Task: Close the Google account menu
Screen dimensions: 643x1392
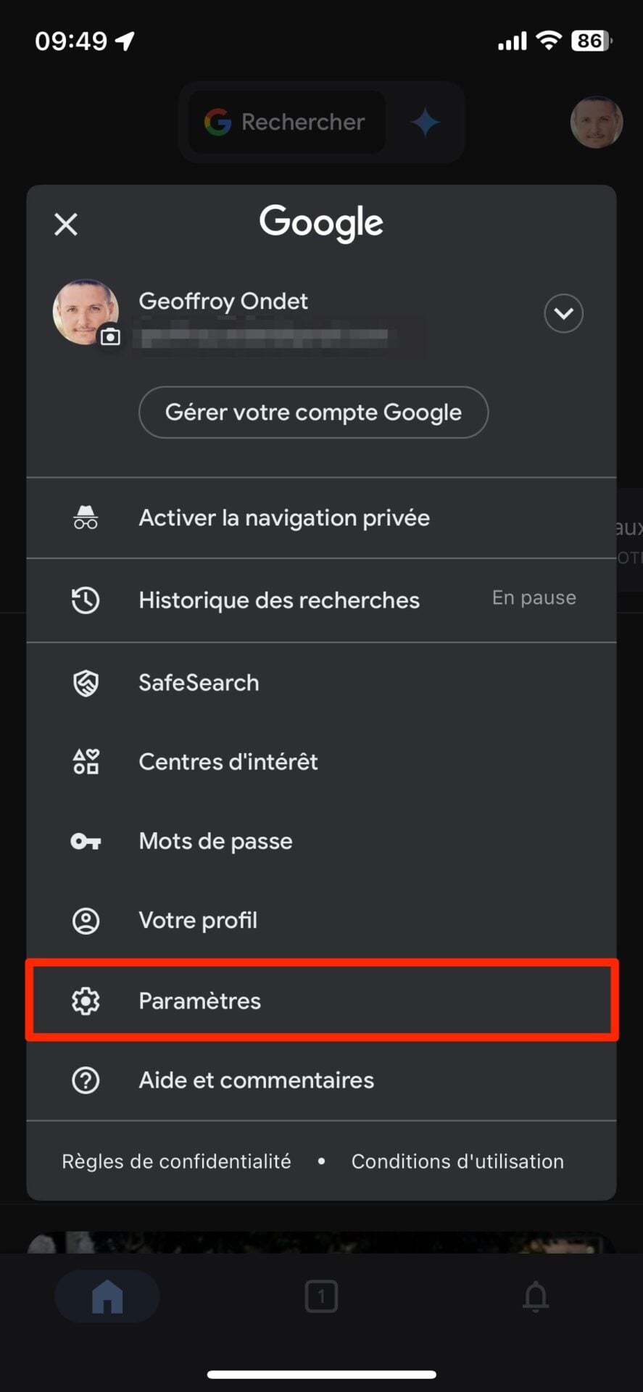Action: (66, 224)
